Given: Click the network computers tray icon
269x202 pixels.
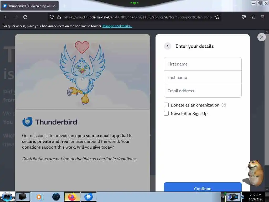Looking at the screenshot, I should 233,197.
